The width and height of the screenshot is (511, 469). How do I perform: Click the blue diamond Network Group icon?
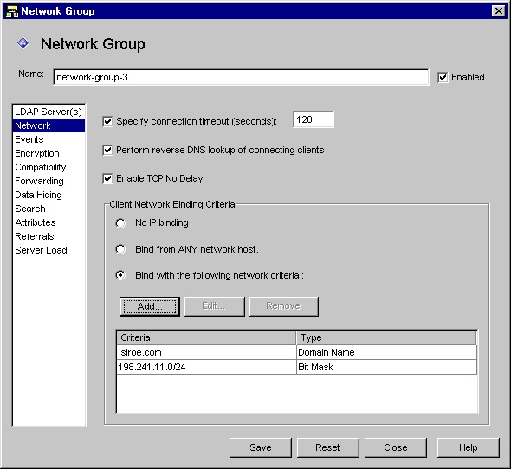pos(23,43)
